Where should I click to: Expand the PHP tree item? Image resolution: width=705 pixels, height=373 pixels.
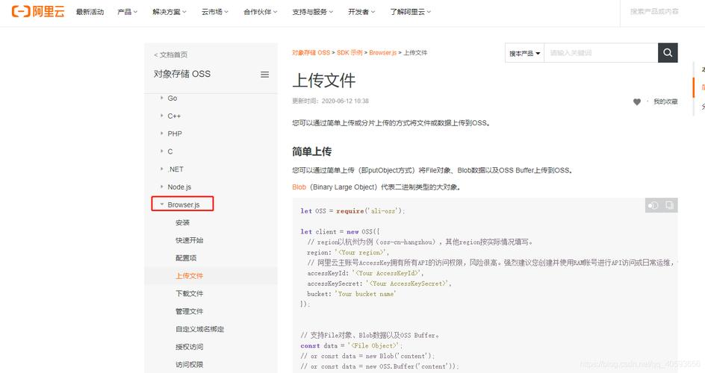click(171, 134)
